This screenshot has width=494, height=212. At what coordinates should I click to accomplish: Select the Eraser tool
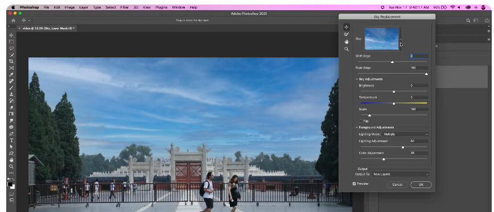pos(11,107)
